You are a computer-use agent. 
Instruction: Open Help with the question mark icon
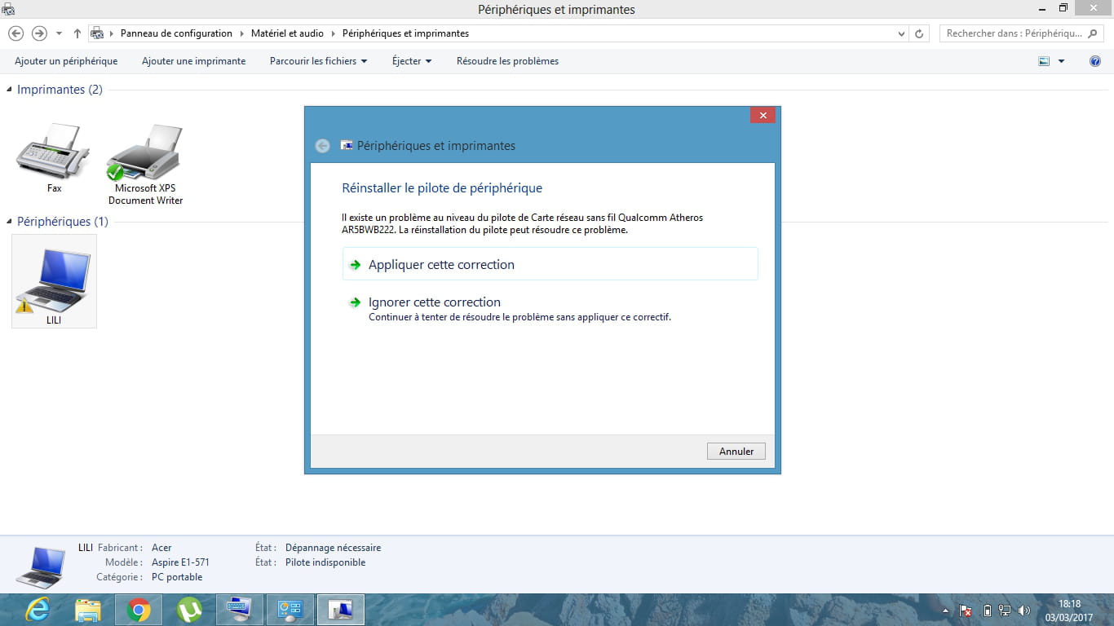pos(1095,61)
